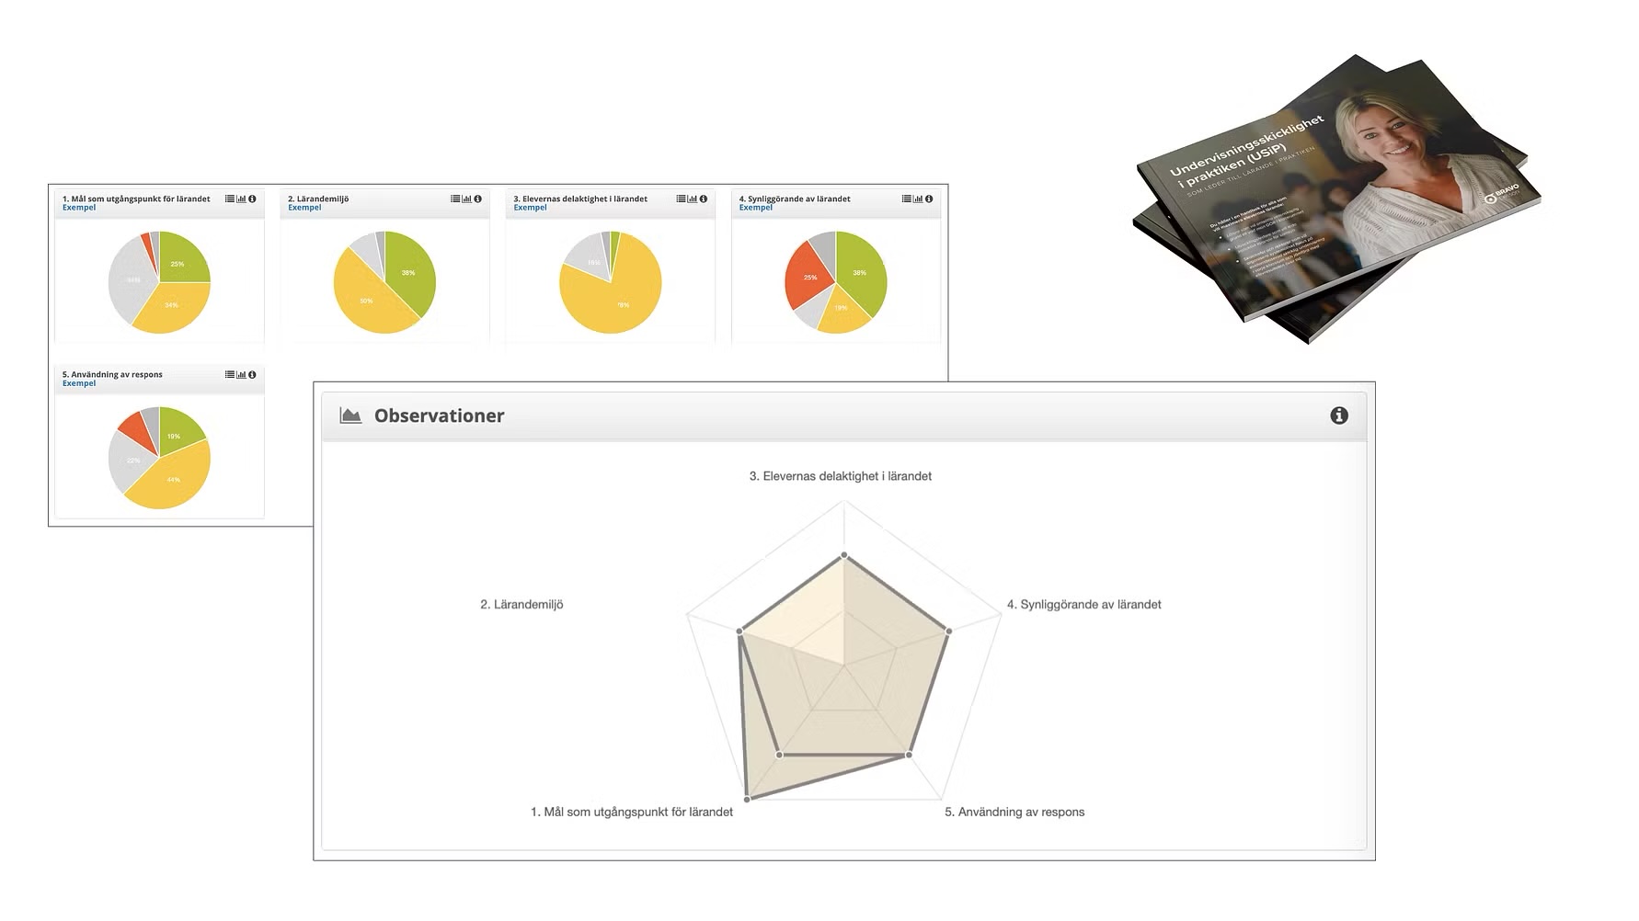
Task: Click bar chart icon in Synliggörande panel
Action: pyautogui.click(x=918, y=199)
